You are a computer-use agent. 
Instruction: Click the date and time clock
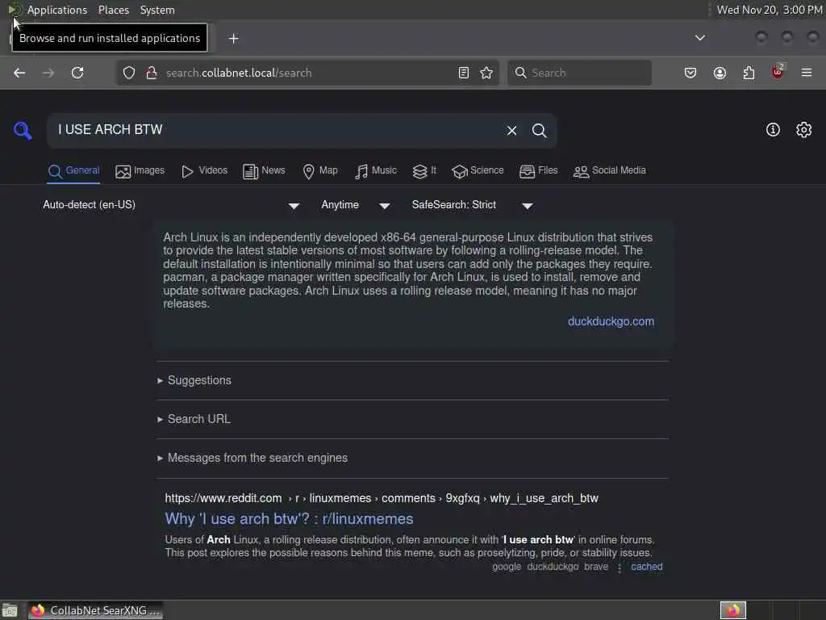pos(769,10)
